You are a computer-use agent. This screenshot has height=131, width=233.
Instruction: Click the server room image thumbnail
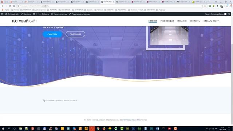(169, 36)
